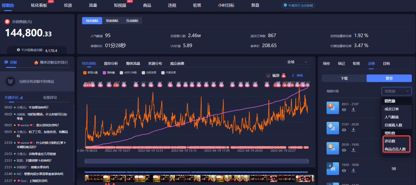Open the 违规 top navigation tab

(x=172, y=5)
